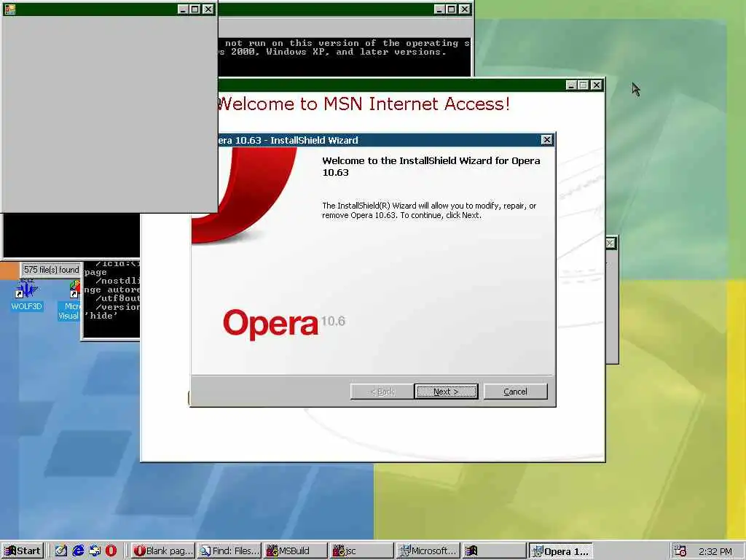This screenshot has width=746, height=560.
Task: Minimize the MSN Internet Access window
Action: 571,85
